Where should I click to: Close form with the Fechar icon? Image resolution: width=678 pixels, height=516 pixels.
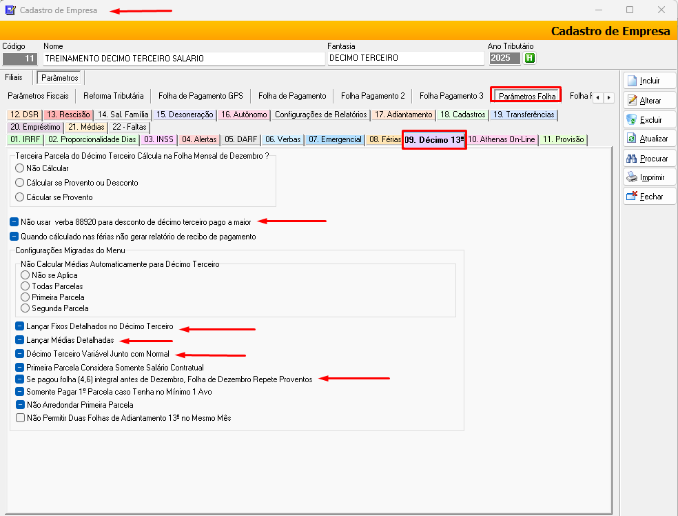click(x=632, y=197)
